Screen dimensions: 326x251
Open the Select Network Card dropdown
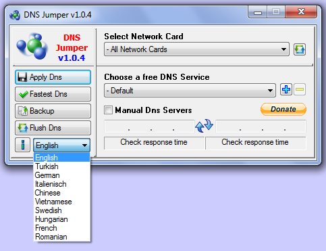(x=196, y=49)
